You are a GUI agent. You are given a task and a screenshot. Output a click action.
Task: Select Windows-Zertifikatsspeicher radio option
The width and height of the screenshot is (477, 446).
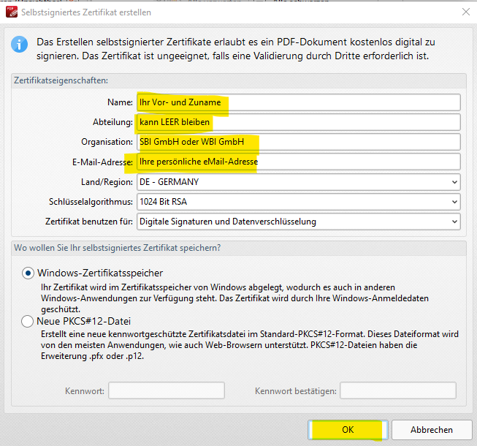[28, 273]
